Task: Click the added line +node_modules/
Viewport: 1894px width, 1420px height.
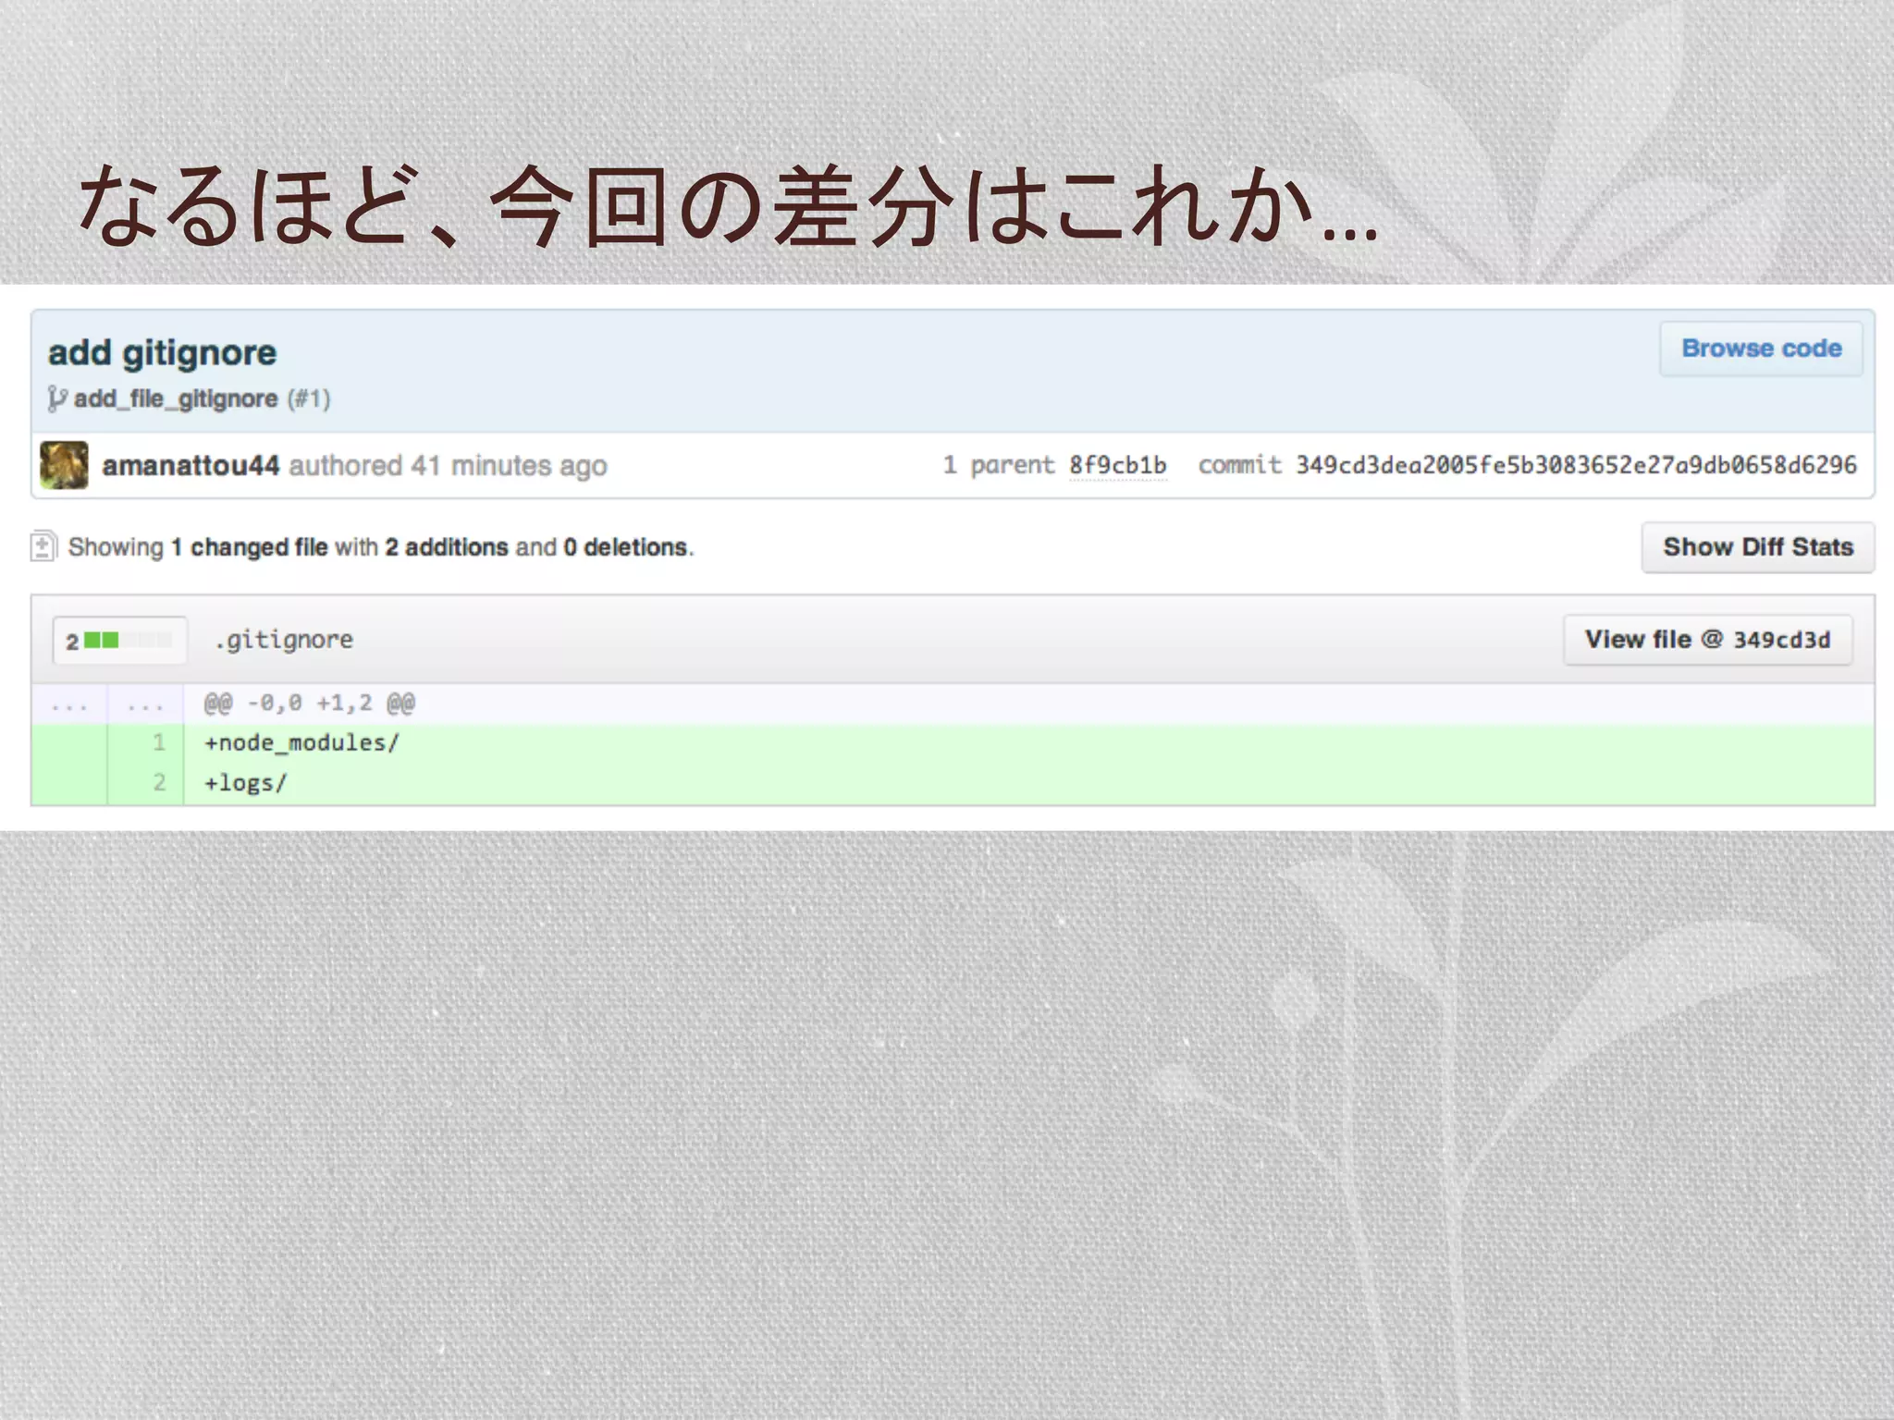Action: (x=301, y=743)
